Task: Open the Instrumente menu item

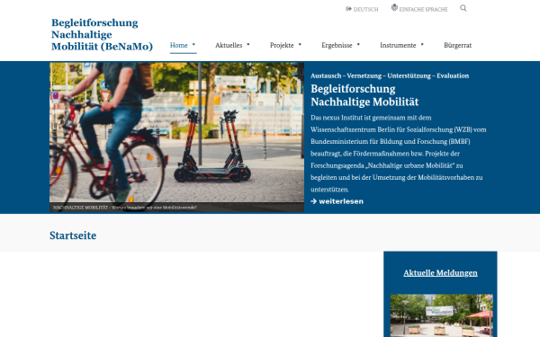Action: pyautogui.click(x=398, y=45)
